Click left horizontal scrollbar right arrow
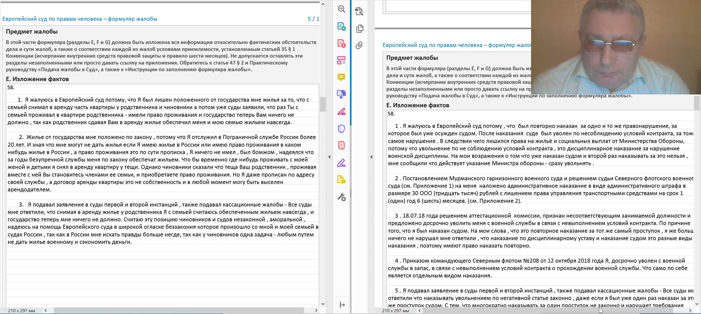Screen dimensions: 701x314 [x=316, y=310]
